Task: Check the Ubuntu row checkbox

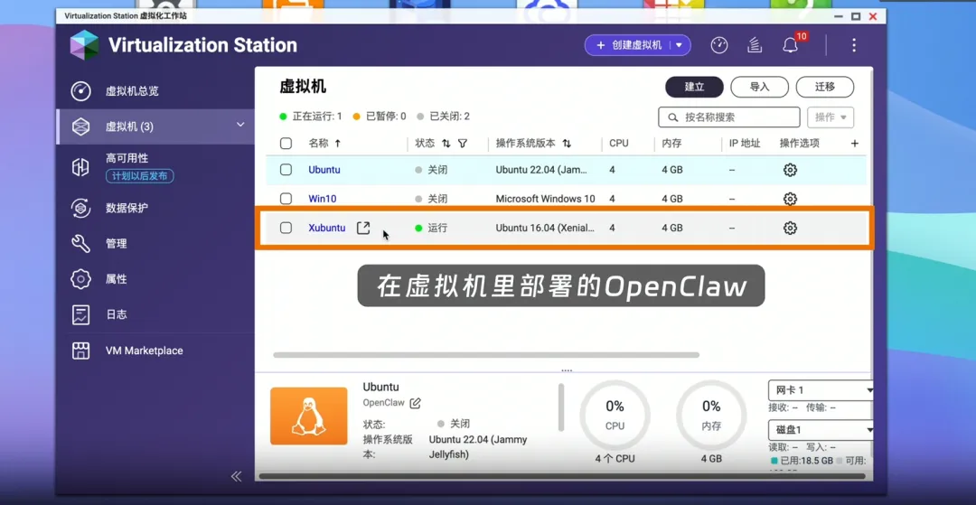Action: (x=286, y=170)
